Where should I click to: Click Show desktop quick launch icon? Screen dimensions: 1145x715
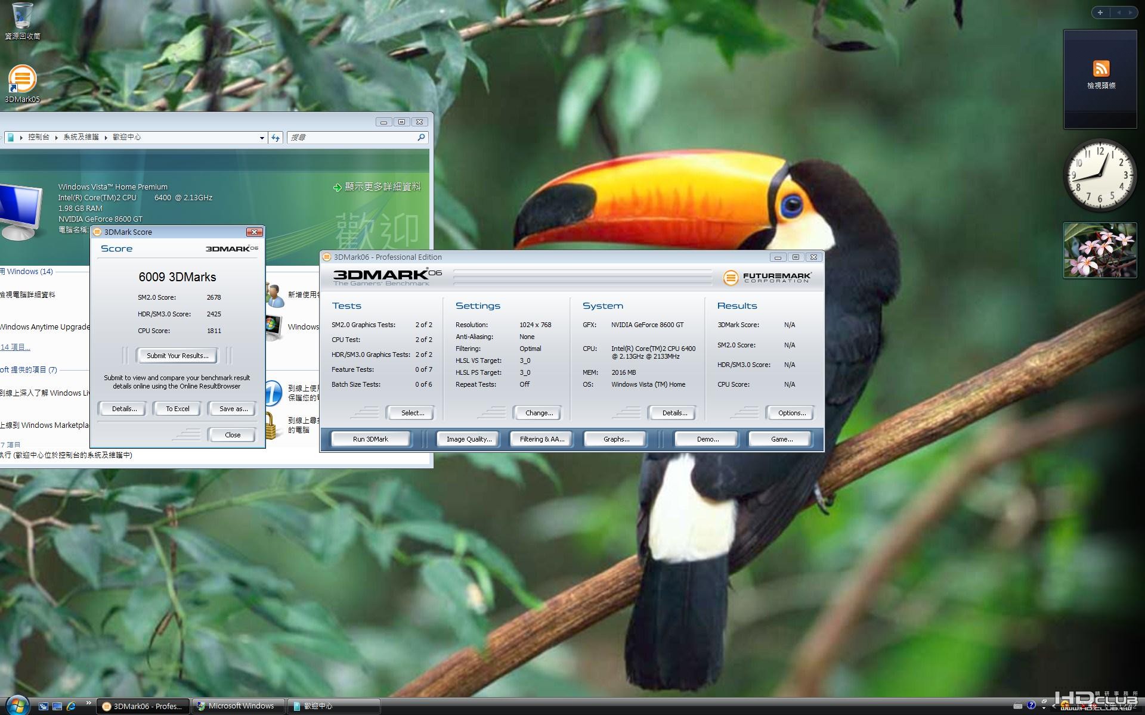57,706
